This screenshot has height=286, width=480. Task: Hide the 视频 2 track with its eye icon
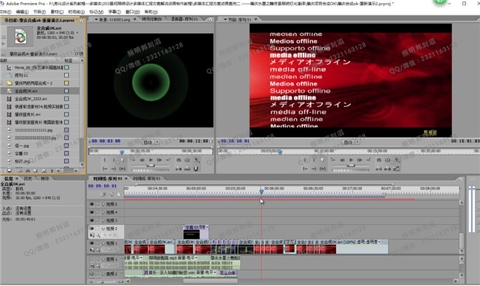pos(92,229)
